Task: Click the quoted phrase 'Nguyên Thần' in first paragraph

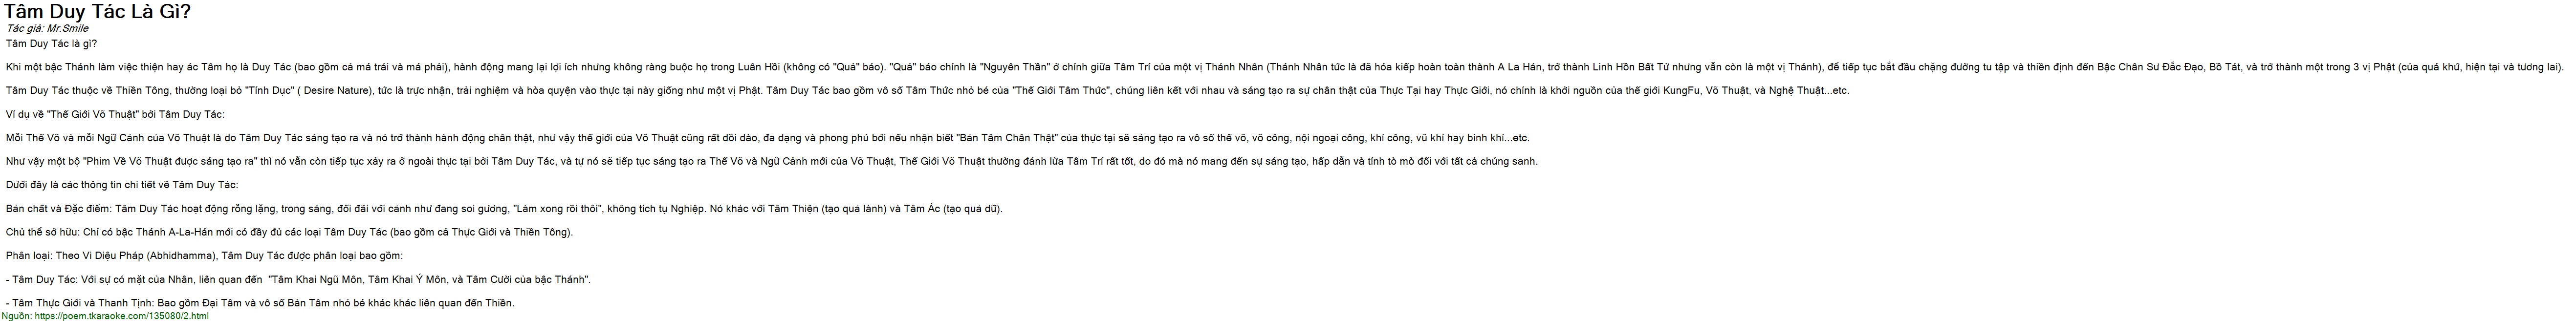Action: tap(1014, 67)
